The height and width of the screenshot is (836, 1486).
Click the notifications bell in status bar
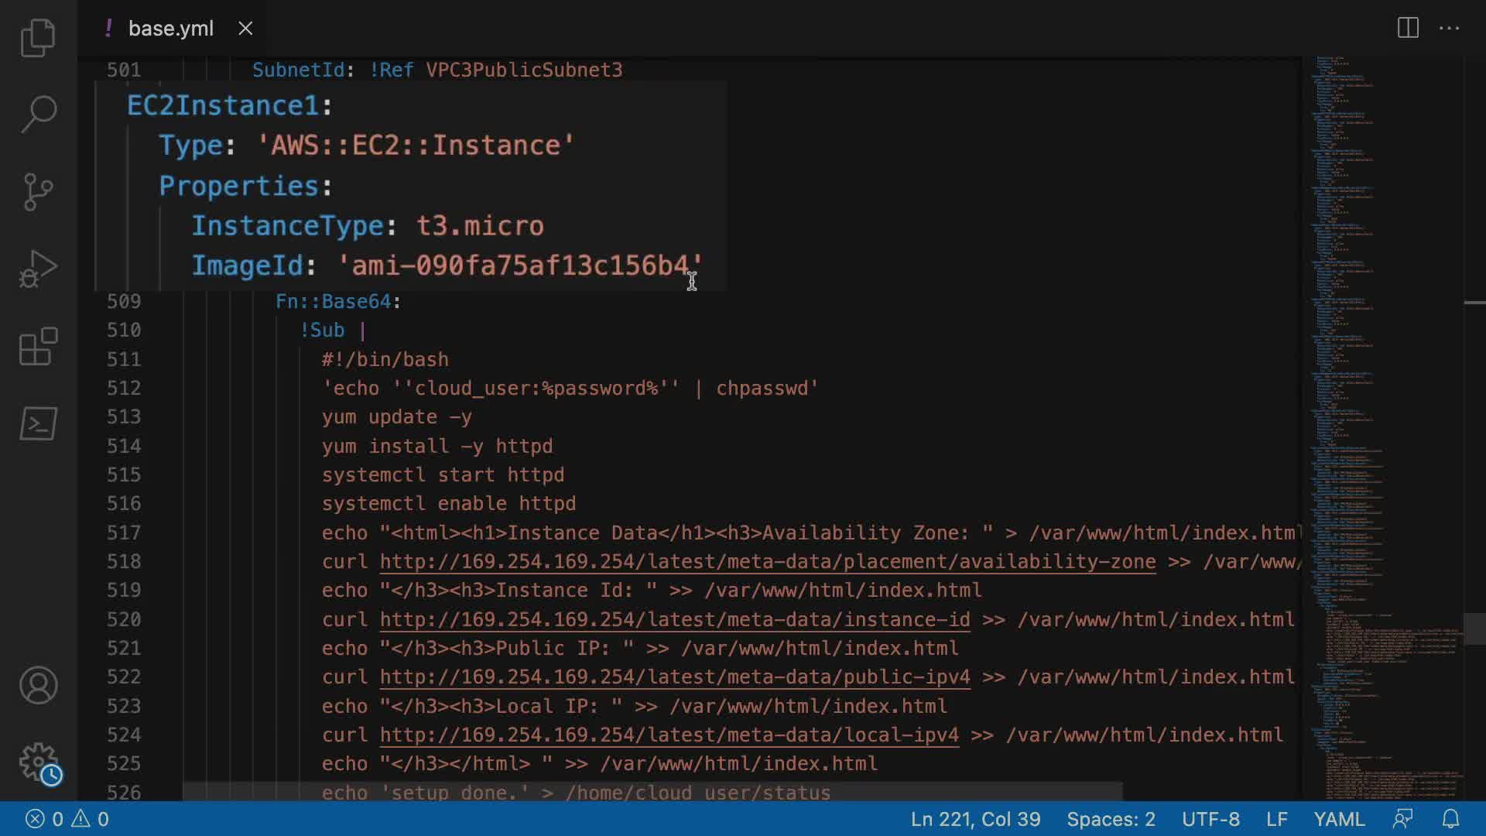pos(1450,819)
